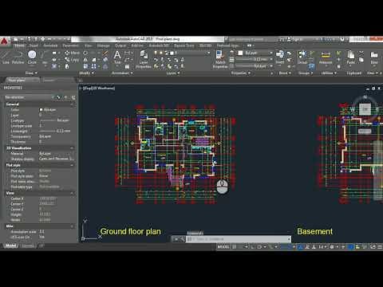The height and width of the screenshot is (287, 383).
Task: Open the Annotate ribbon tab
Action: click(x=50, y=45)
